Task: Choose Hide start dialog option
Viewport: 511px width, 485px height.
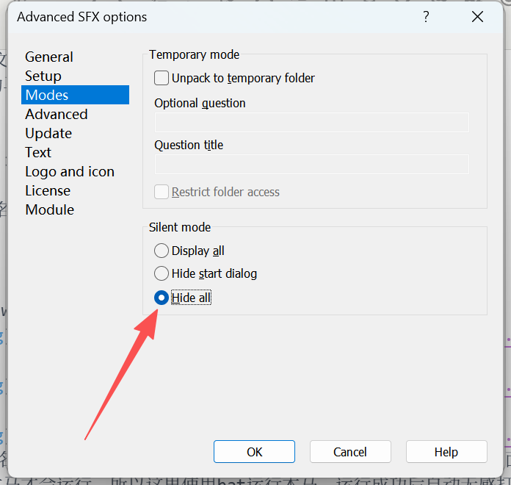Action: coord(162,273)
